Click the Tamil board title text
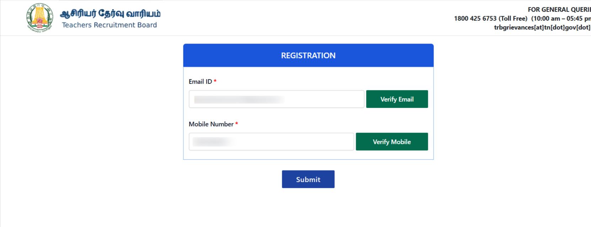This screenshot has width=591, height=227. coord(110,13)
